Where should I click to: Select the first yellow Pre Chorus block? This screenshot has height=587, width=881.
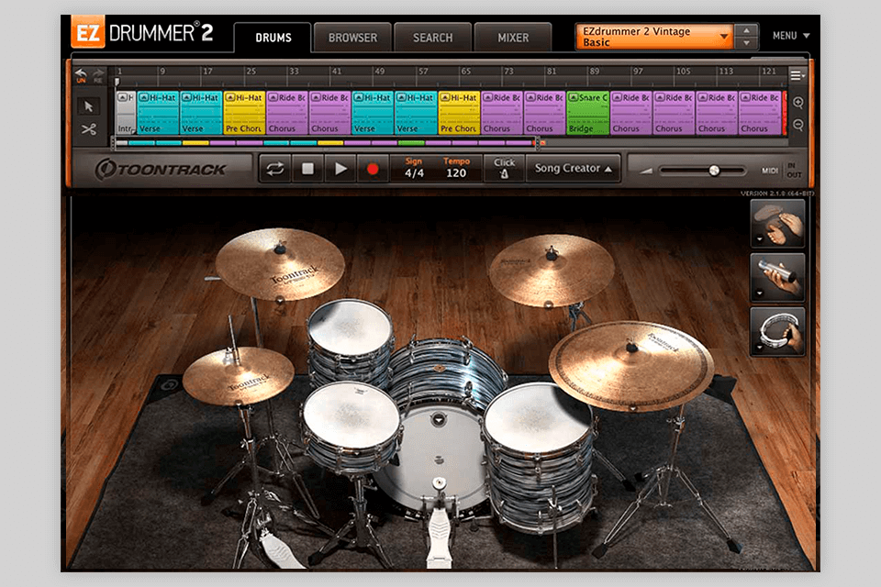(x=244, y=113)
